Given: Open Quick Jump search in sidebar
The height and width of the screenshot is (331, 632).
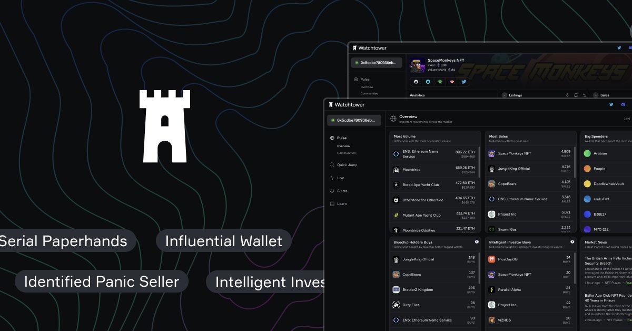Looking at the screenshot, I should click(343, 165).
